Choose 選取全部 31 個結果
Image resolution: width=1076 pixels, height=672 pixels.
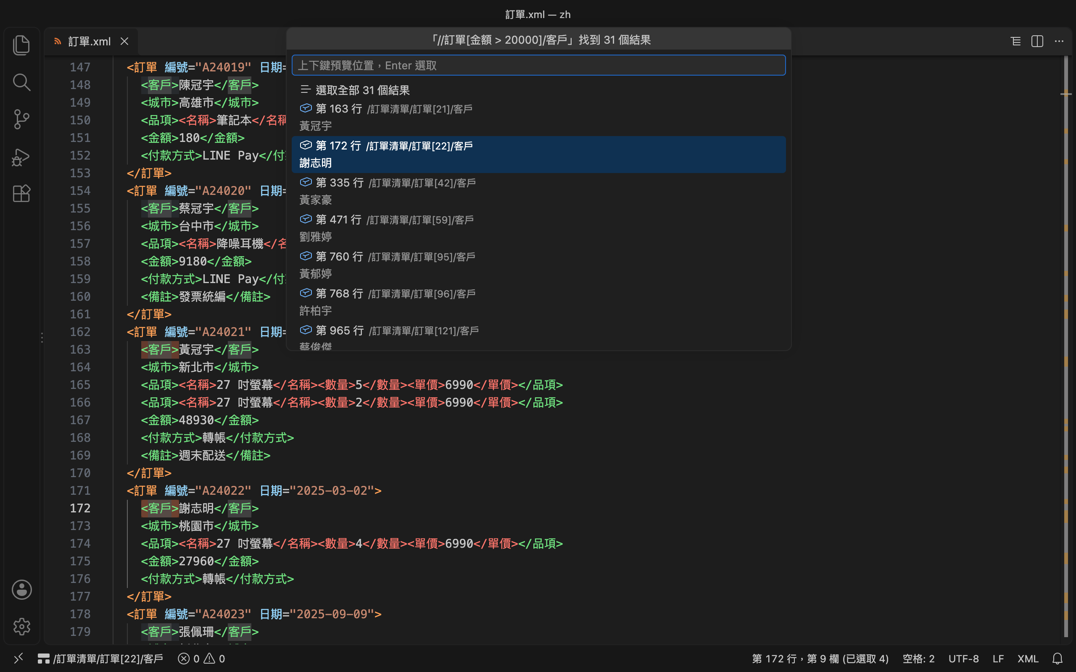click(x=538, y=90)
